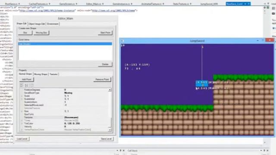Expand the Scale property

pyautogui.click(x=22, y=96)
